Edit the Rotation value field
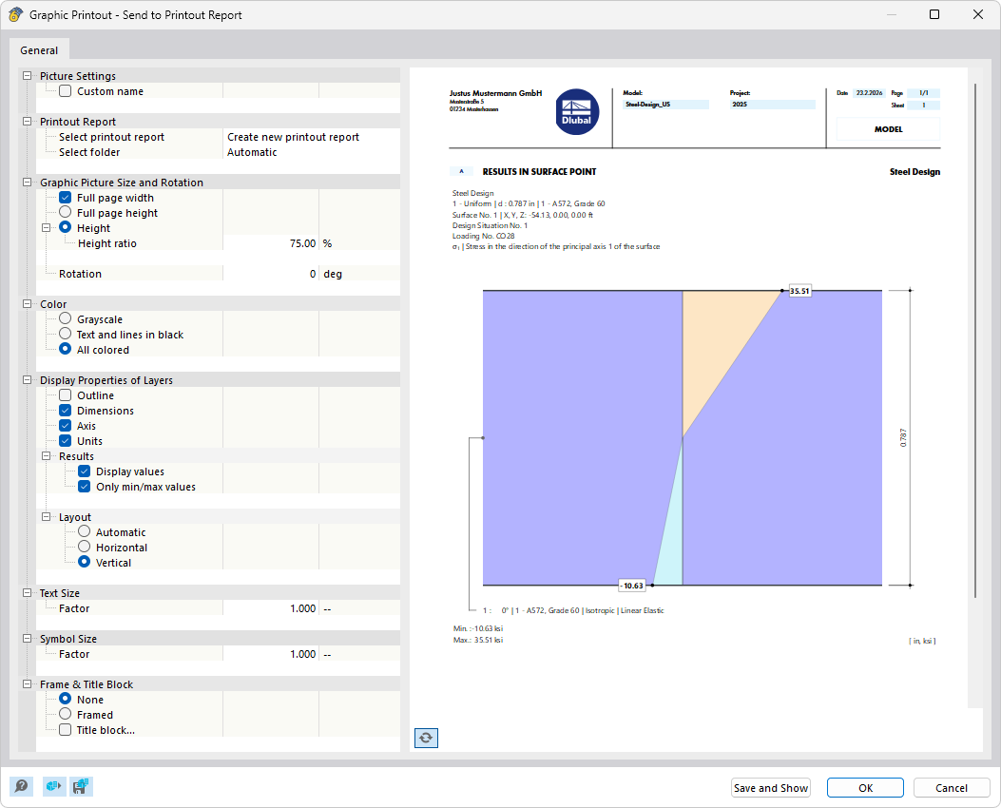The width and height of the screenshot is (1001, 808). [x=271, y=274]
